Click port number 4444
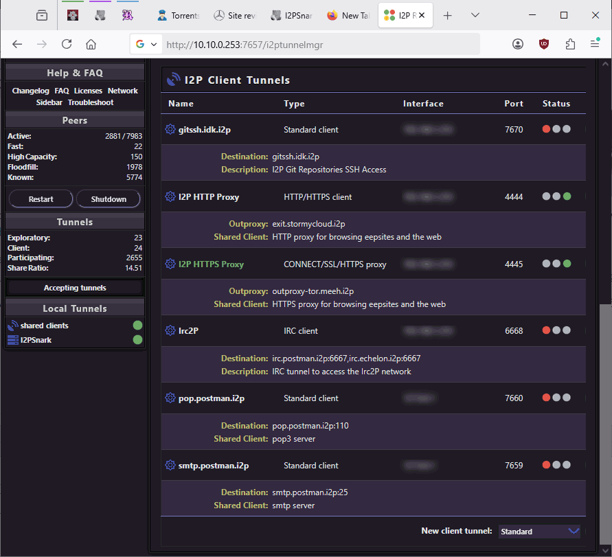The height and width of the screenshot is (557, 612). click(x=514, y=196)
